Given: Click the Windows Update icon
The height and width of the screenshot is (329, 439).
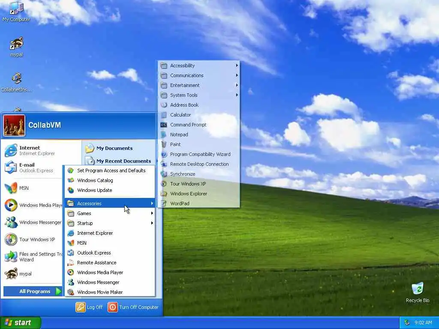Looking at the screenshot, I should point(71,190).
